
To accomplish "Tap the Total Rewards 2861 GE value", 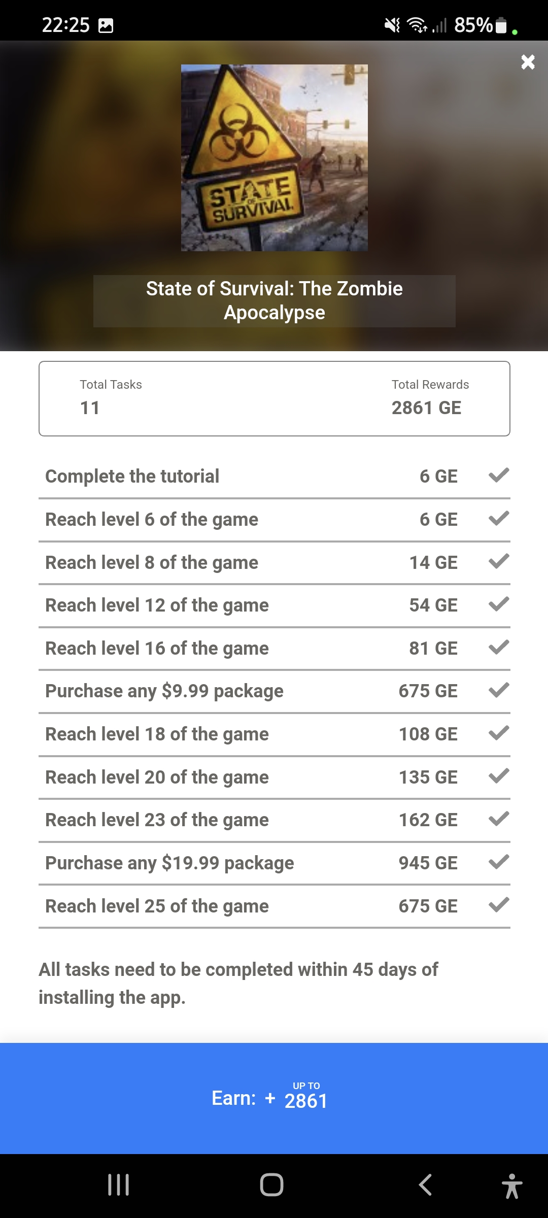I will (x=426, y=408).
